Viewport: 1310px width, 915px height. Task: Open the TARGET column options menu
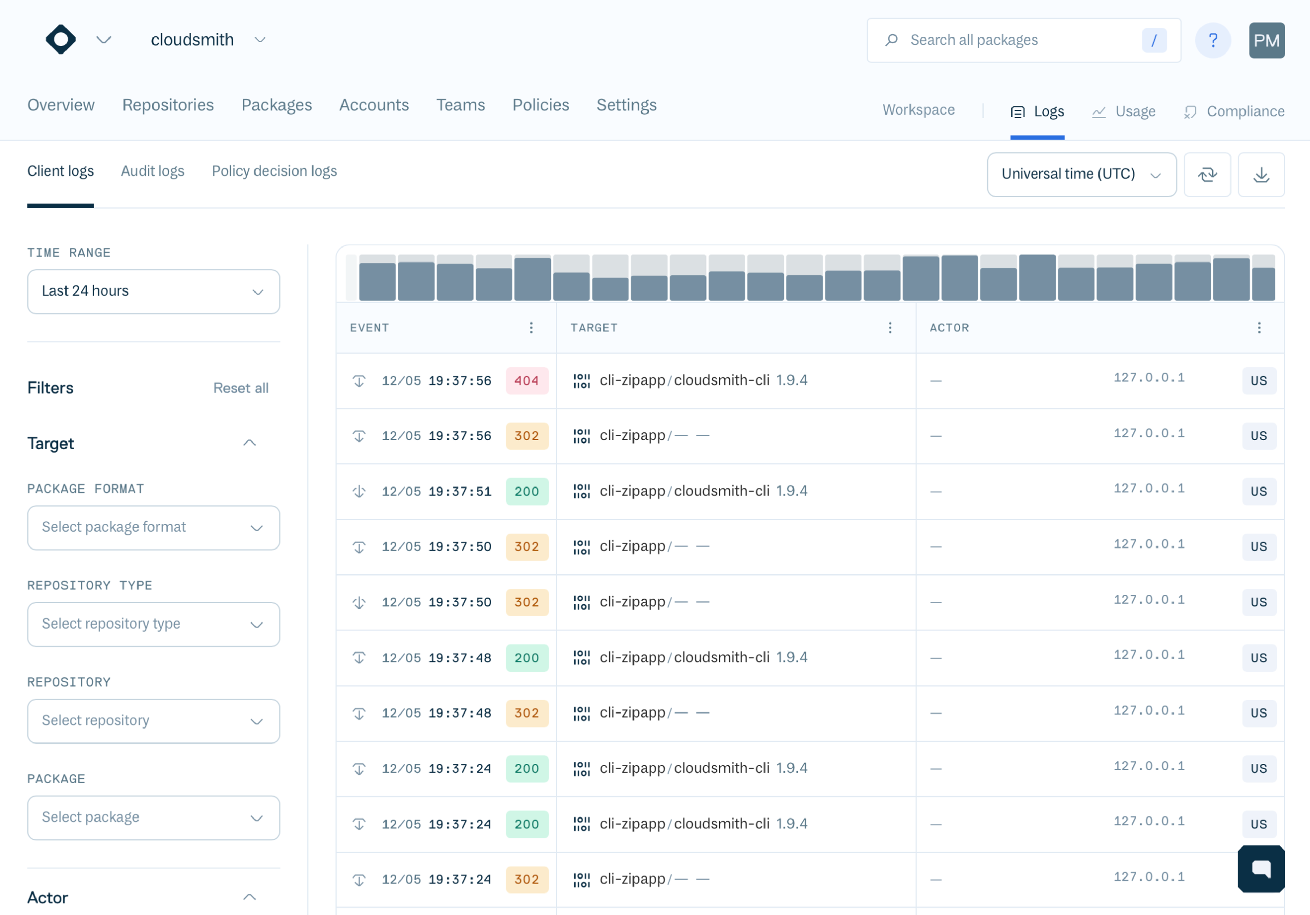[889, 327]
